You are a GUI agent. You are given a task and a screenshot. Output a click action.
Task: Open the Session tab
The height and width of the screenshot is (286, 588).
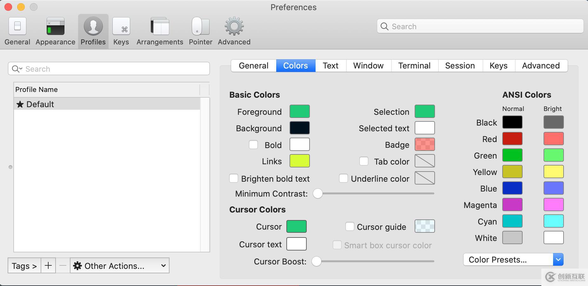(460, 66)
